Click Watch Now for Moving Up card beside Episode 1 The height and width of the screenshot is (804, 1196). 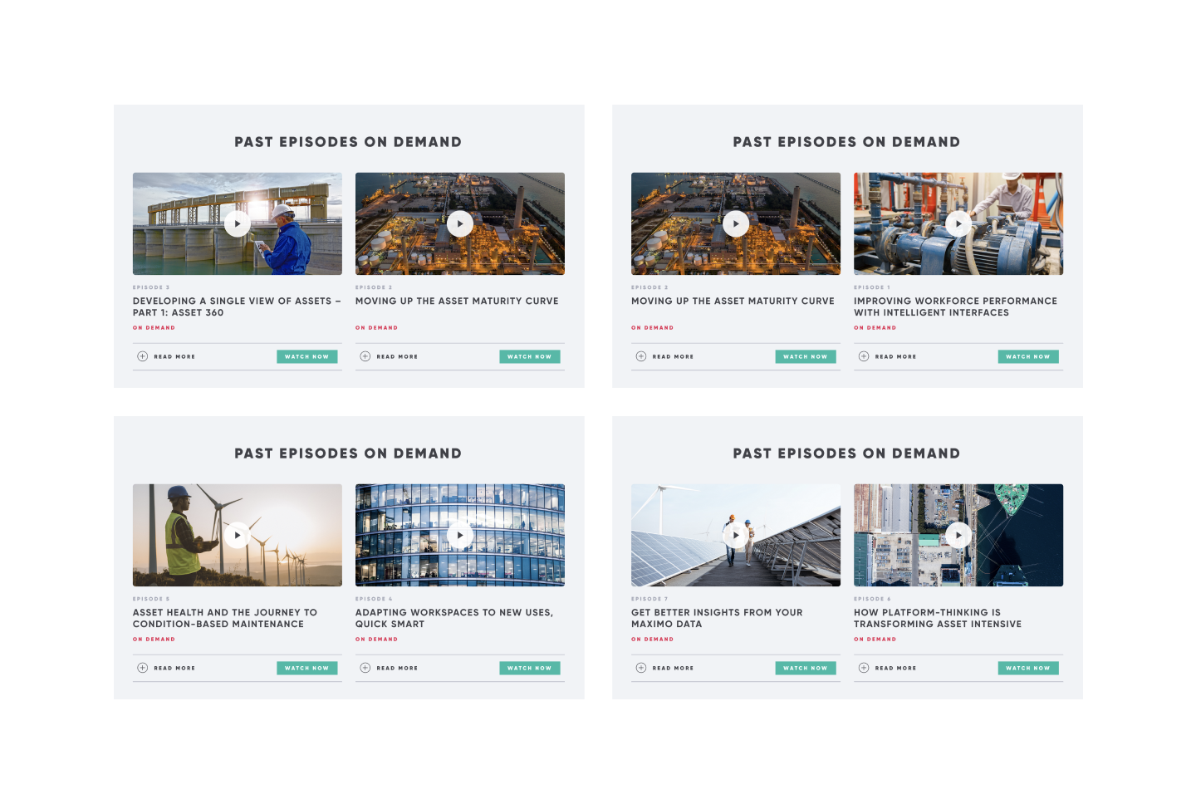click(x=806, y=356)
